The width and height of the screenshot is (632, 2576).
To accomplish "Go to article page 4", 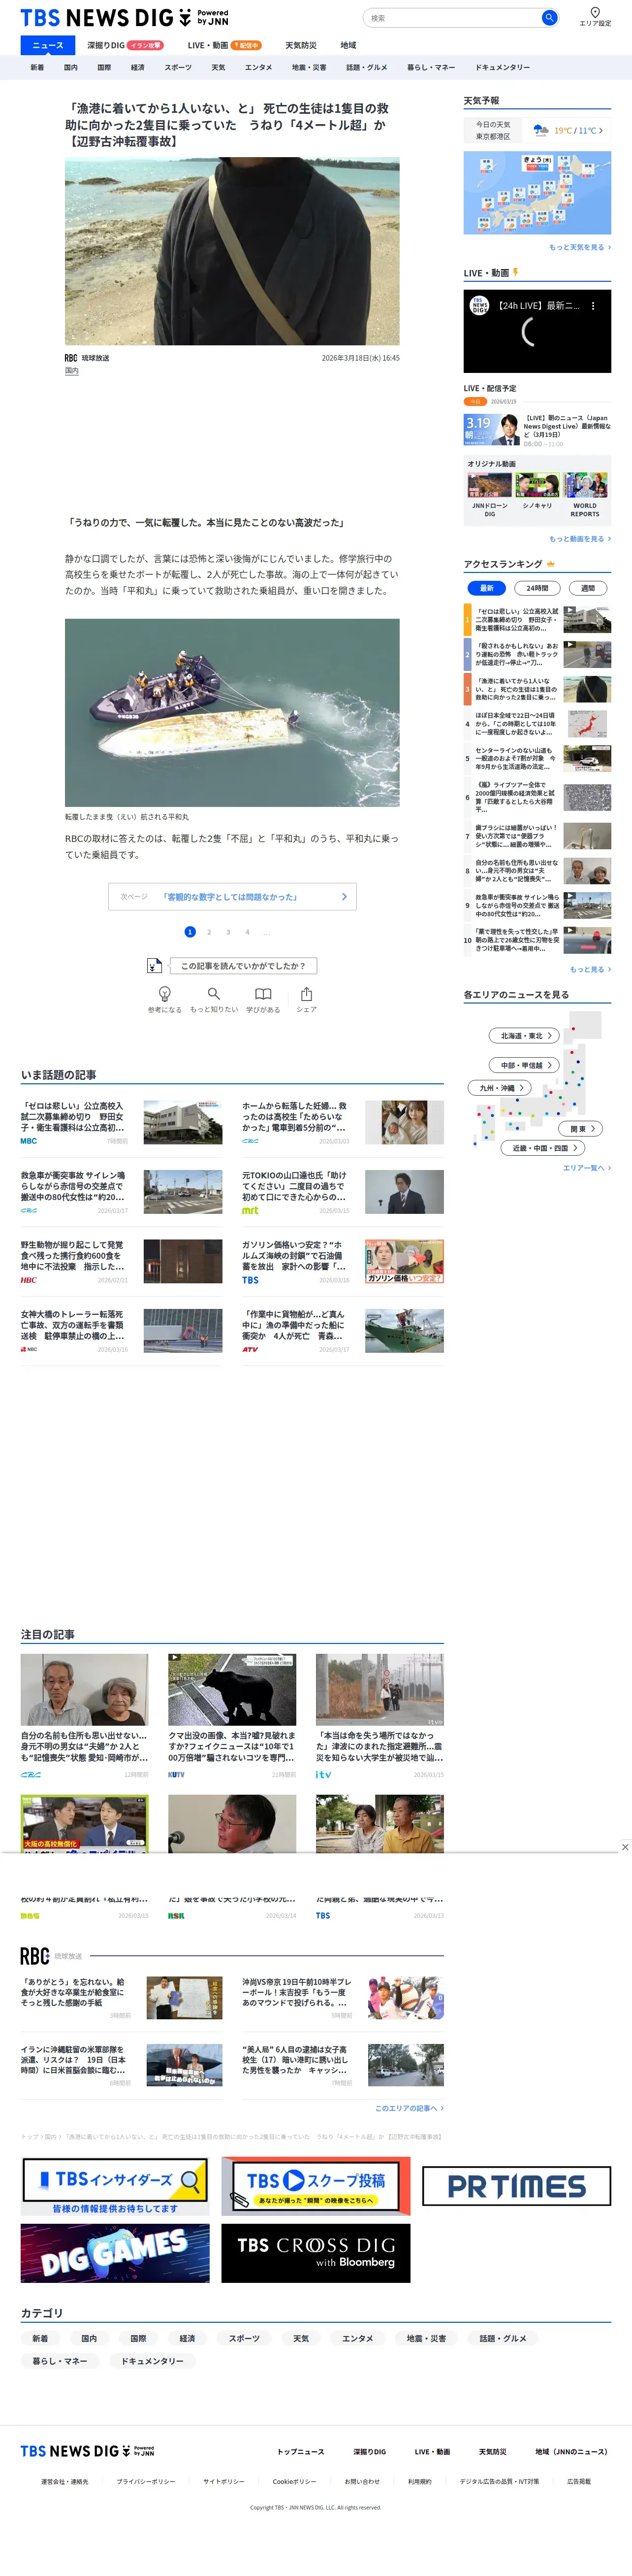I will coord(248,932).
